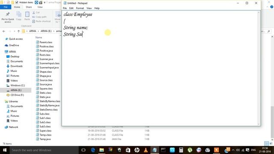Open Task View from the taskbar
The height and width of the screenshot is (154, 274).
click(x=83, y=150)
